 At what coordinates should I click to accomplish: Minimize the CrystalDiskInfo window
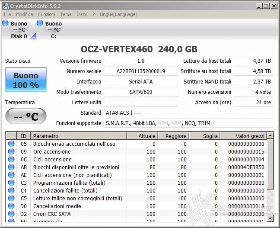click(x=258, y=6)
